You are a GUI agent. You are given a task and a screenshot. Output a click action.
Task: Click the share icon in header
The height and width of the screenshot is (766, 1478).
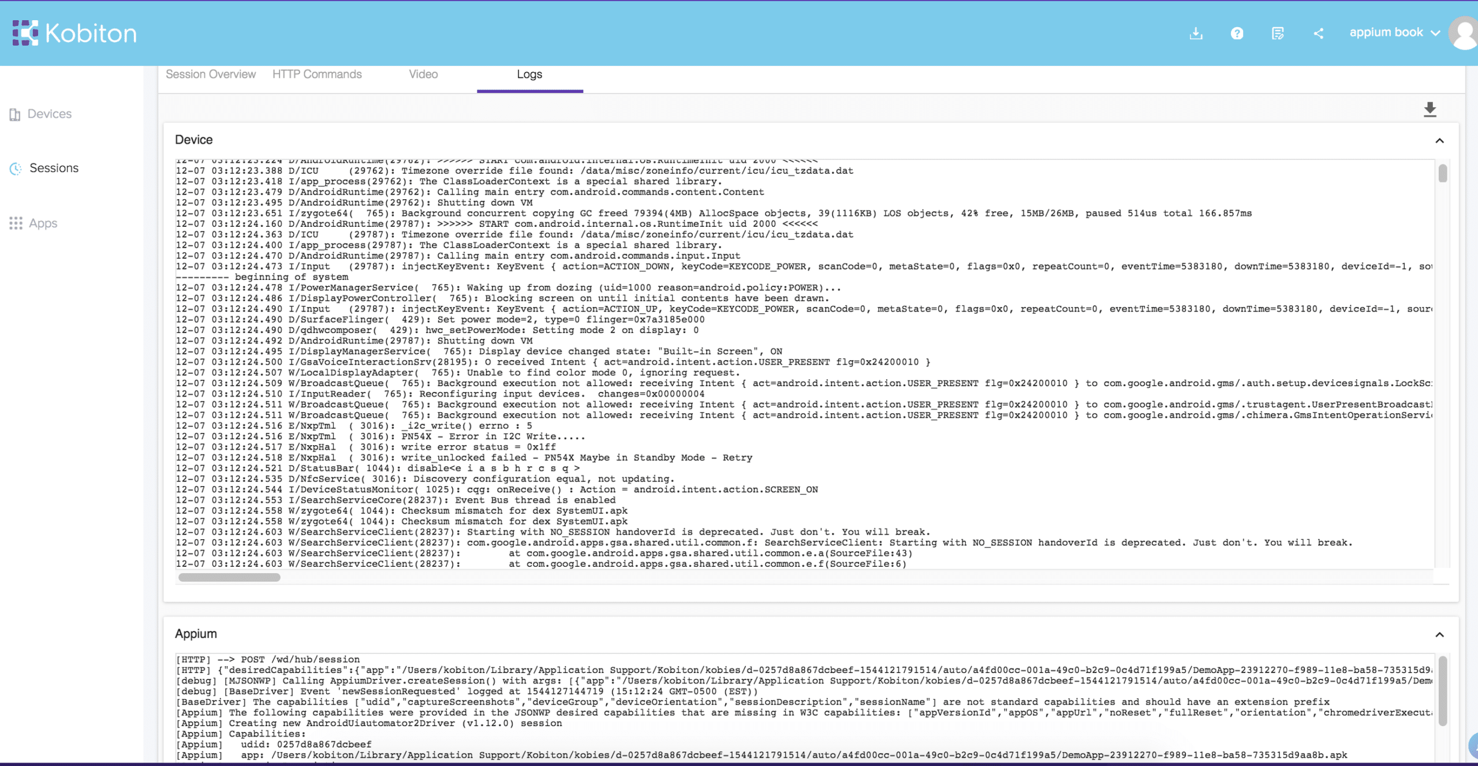tap(1318, 33)
